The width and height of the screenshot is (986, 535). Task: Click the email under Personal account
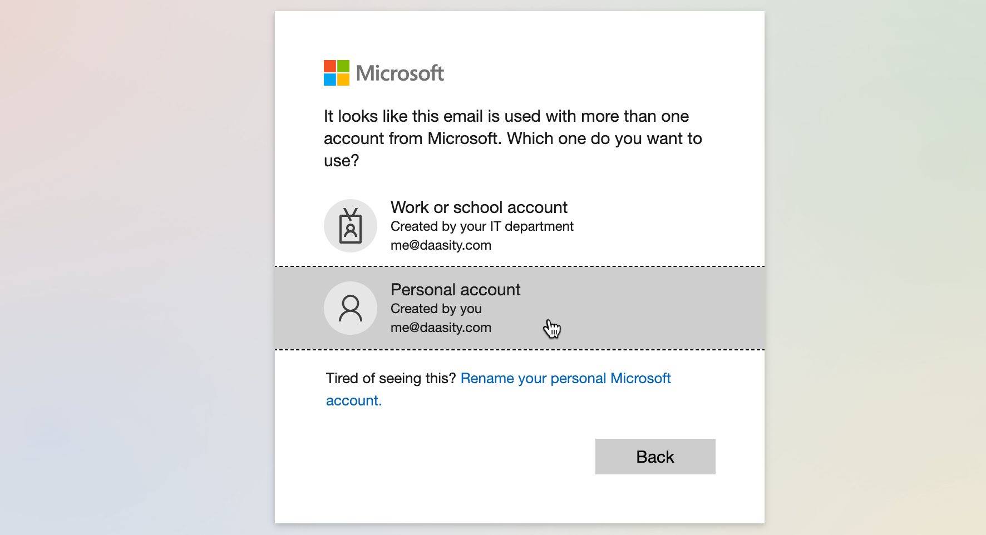[x=441, y=328]
